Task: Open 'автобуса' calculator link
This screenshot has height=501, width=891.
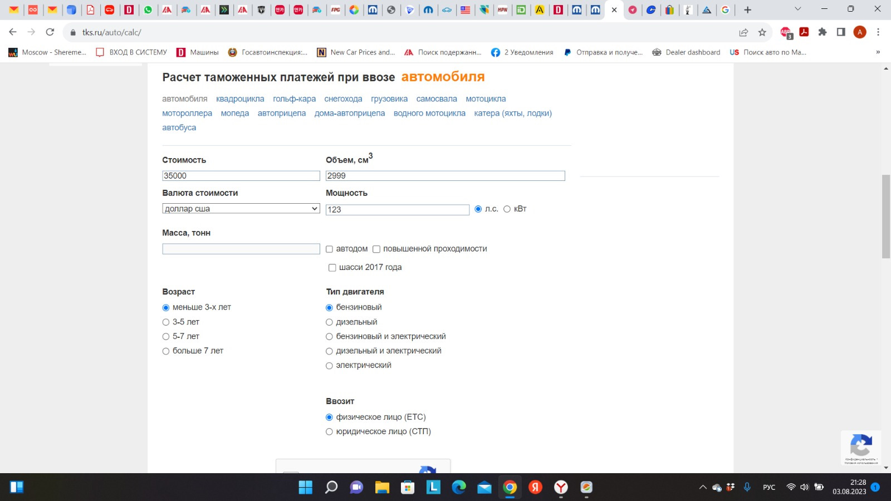Action: [179, 127]
